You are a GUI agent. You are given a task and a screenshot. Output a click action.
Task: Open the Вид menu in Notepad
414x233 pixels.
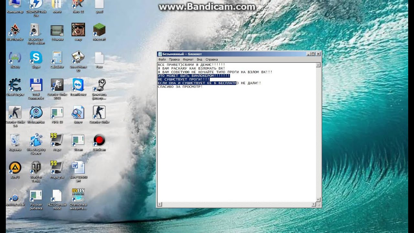point(200,60)
